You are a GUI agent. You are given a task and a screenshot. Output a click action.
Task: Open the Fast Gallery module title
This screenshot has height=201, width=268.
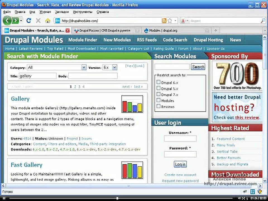[27, 165]
